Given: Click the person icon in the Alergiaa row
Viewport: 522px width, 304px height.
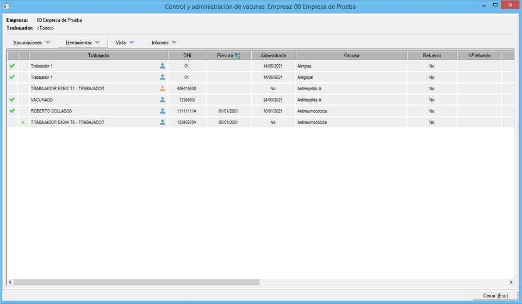Looking at the screenshot, I should click(162, 66).
